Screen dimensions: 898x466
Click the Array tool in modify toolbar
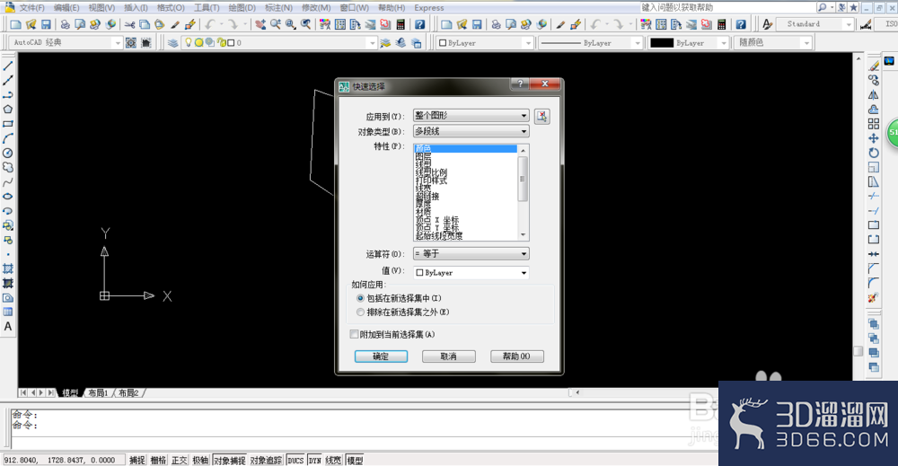pos(874,124)
